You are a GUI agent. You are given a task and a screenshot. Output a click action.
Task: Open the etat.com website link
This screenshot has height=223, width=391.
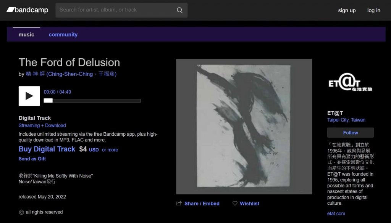[336, 213]
